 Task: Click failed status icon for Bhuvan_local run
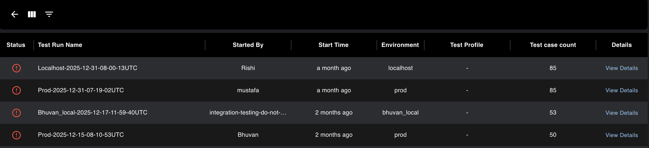[16, 113]
